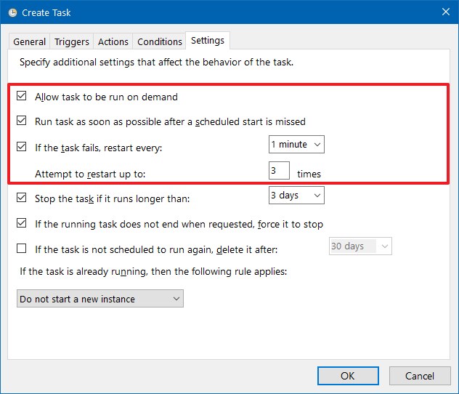
Task: Open the 1 minute restart interval dropdown
Action: tap(296, 144)
